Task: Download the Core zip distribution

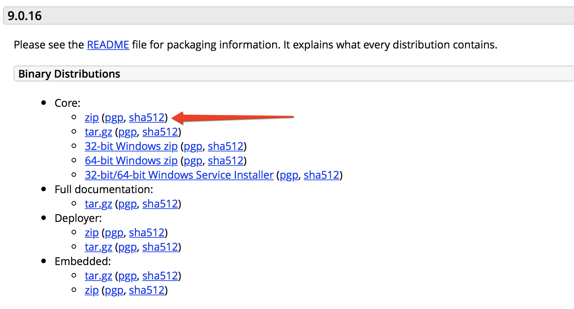Action: pyautogui.click(x=92, y=118)
